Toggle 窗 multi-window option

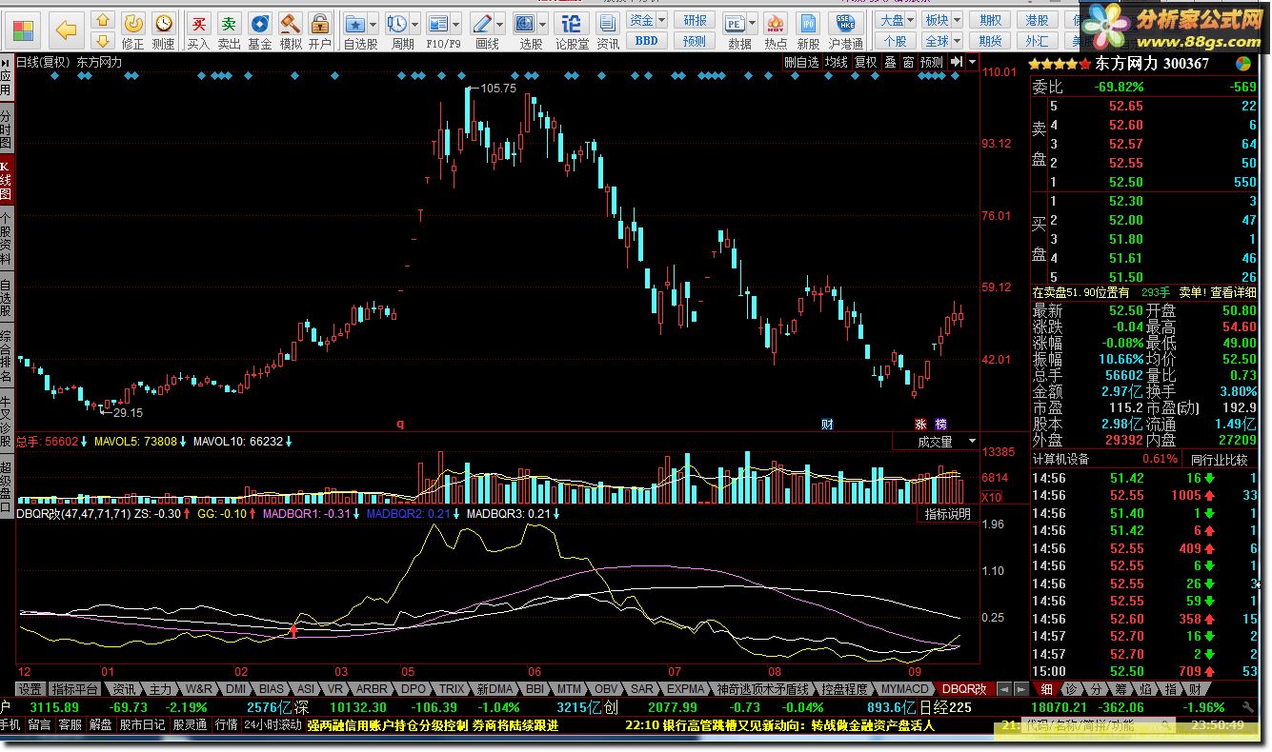point(908,62)
